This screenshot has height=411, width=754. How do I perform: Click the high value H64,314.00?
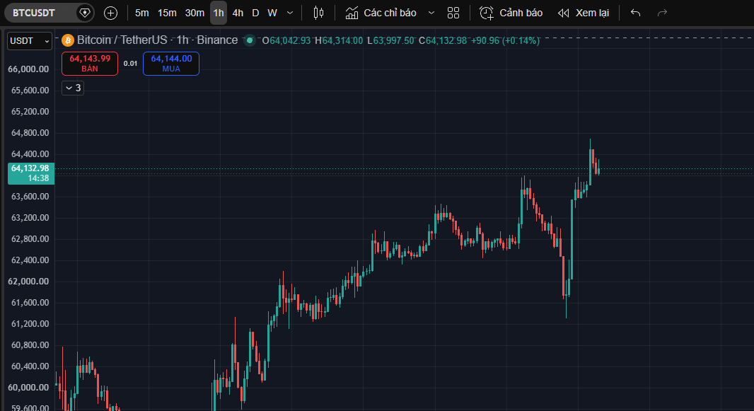[x=339, y=41]
